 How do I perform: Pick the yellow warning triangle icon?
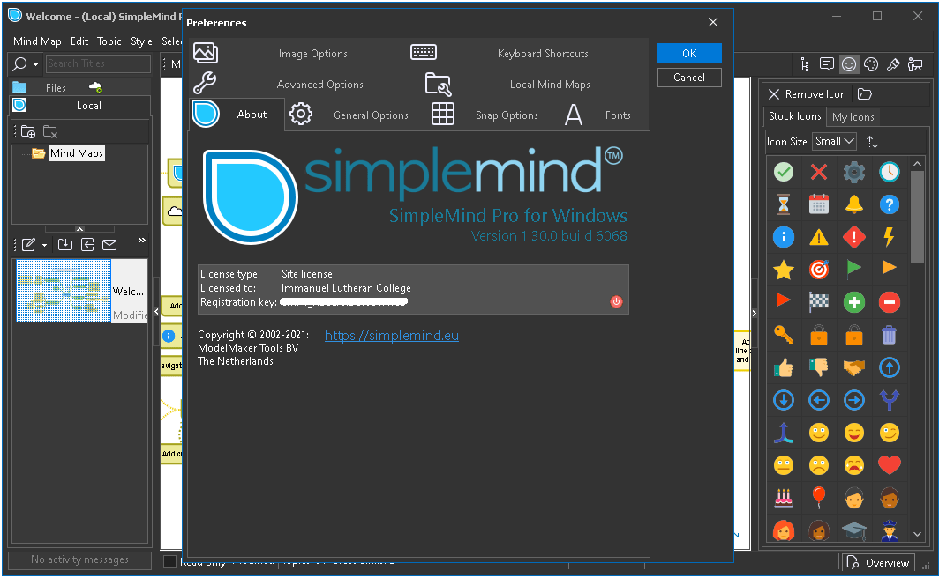(819, 237)
